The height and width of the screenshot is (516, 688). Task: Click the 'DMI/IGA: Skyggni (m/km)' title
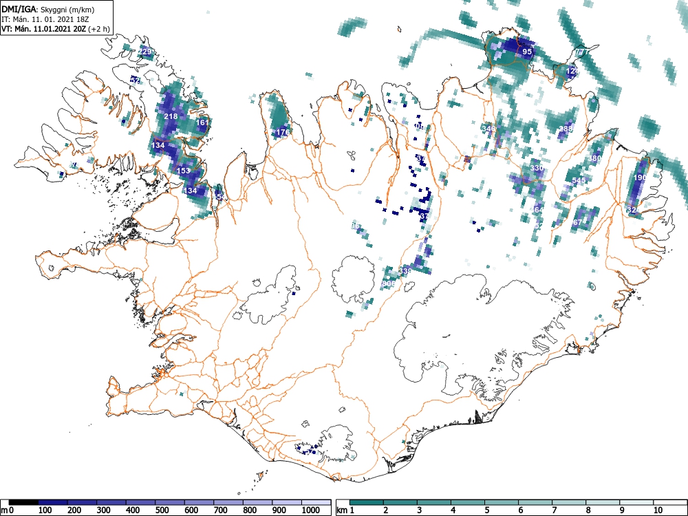point(48,9)
